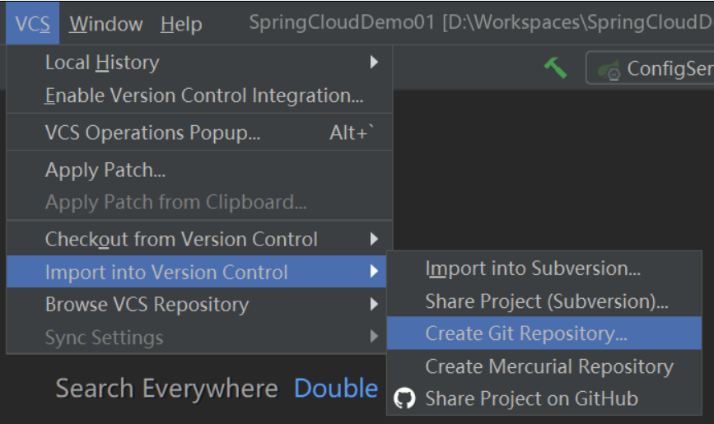
Task: Open the ConfigServer run configuration dropdown
Action: (x=651, y=68)
